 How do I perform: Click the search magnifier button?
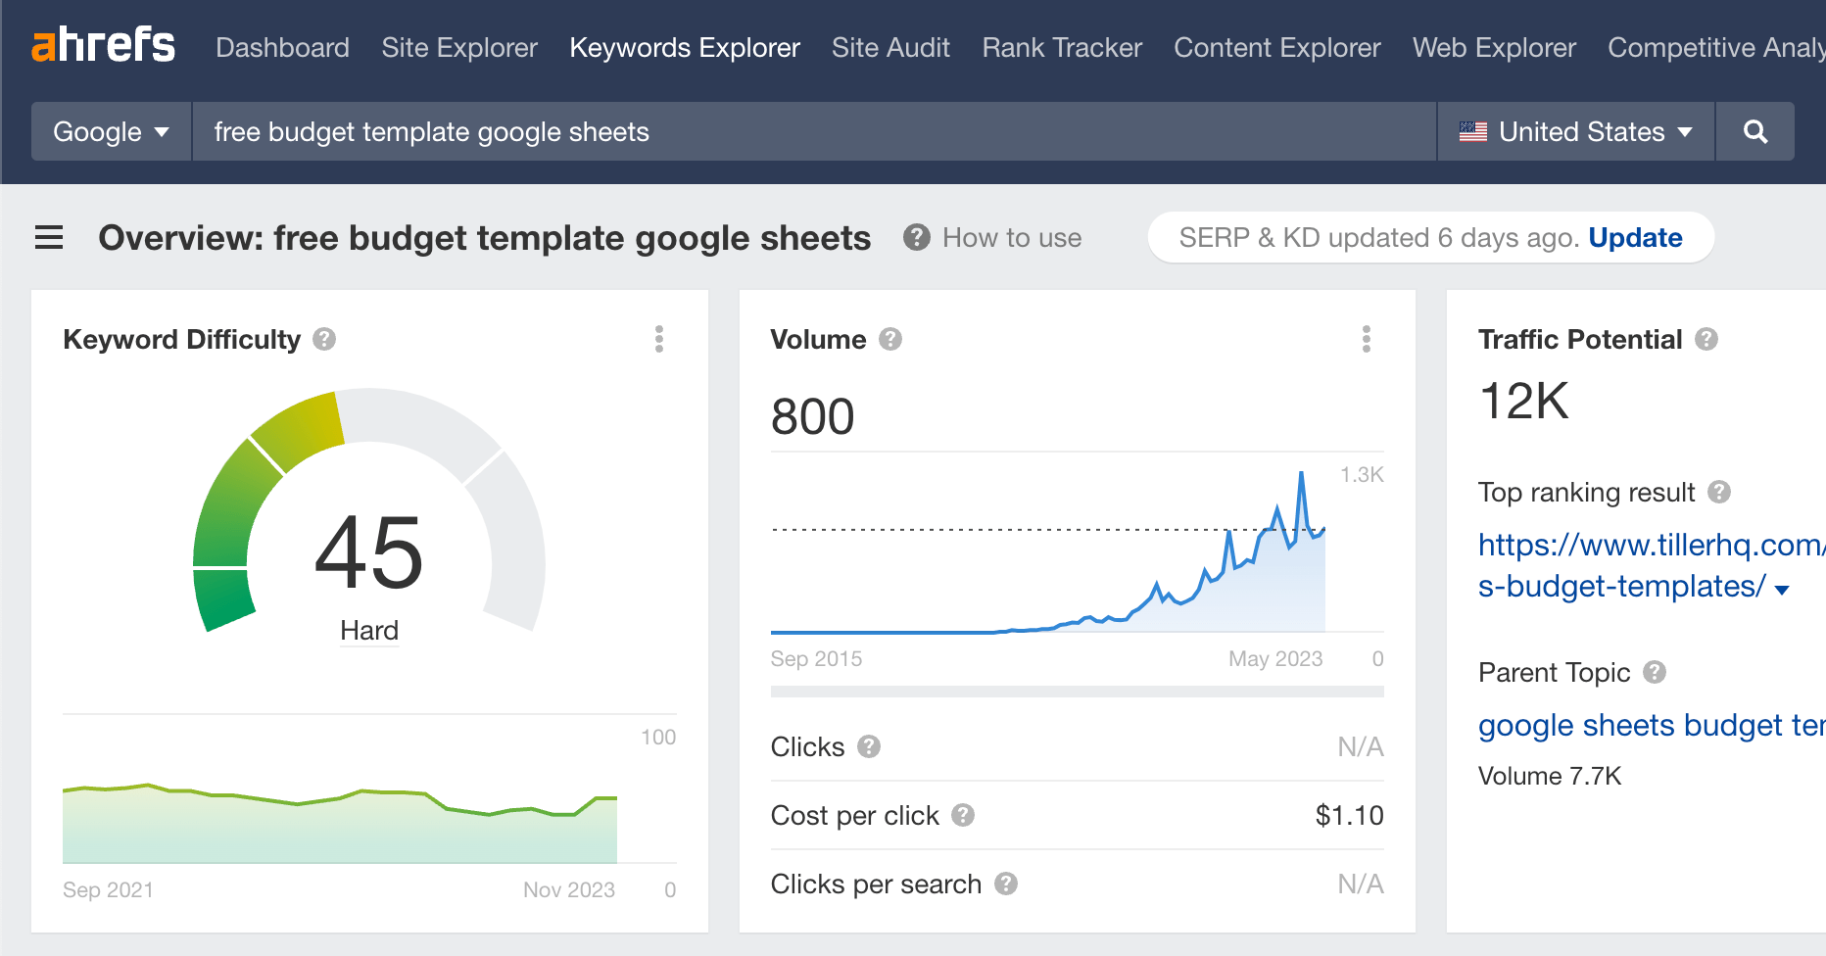click(x=1755, y=132)
